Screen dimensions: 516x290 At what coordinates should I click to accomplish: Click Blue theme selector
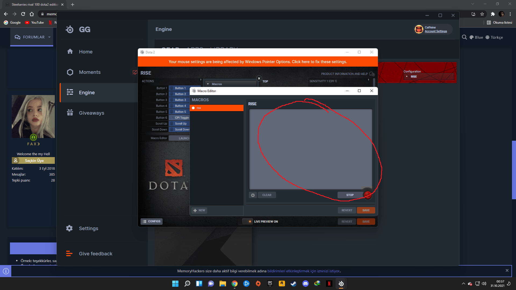476,37
